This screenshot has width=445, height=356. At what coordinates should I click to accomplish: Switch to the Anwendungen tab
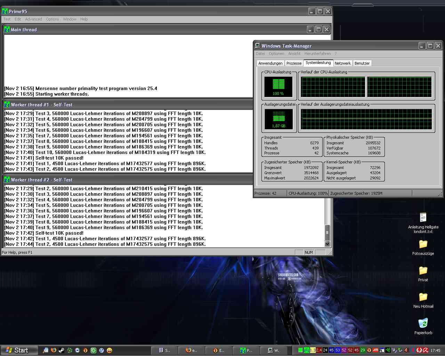[270, 63]
